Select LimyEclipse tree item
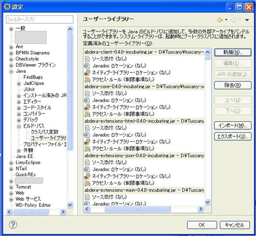 tap(28, 162)
